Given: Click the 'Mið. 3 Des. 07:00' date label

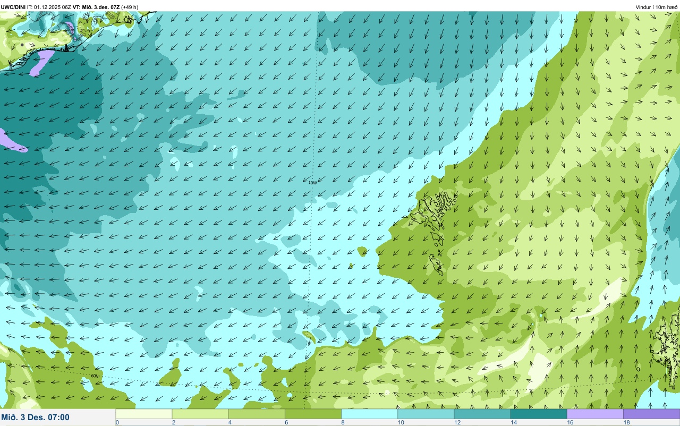Looking at the screenshot, I should click(x=36, y=417).
